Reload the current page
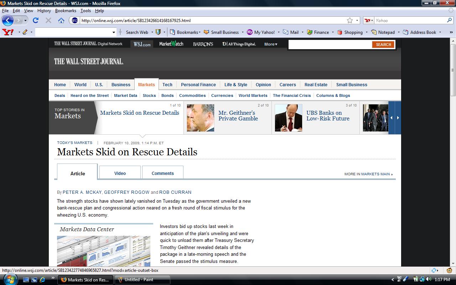 (35, 20)
